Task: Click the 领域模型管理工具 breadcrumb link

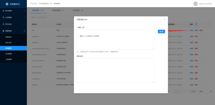Action: pyautogui.click(x=45, y=3)
